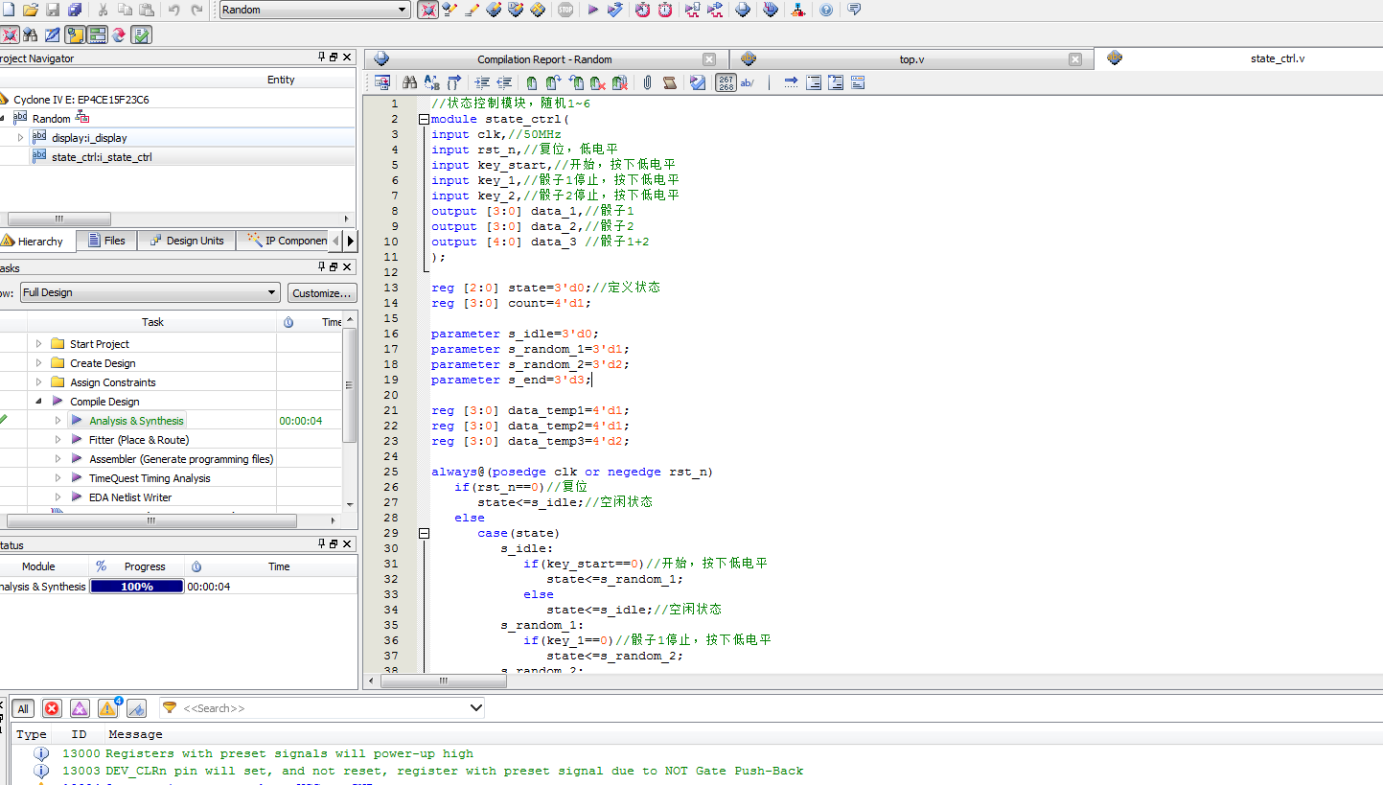Switch to the top.v editor tab
The width and height of the screenshot is (1383, 785).
(x=911, y=59)
